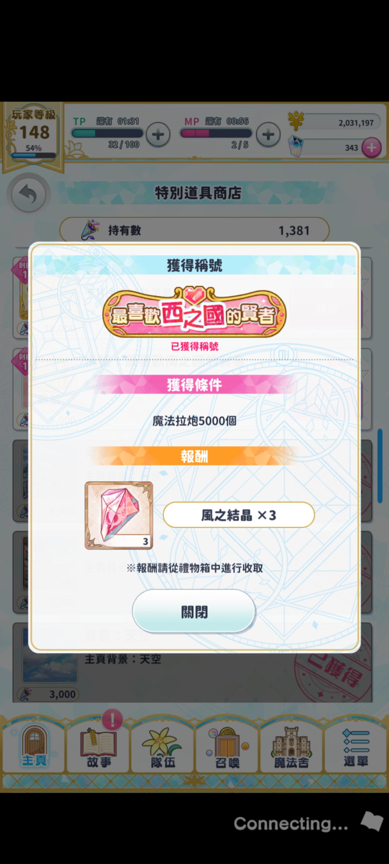Tap the yen currency icon
This screenshot has height=864, width=389.
[x=296, y=121]
